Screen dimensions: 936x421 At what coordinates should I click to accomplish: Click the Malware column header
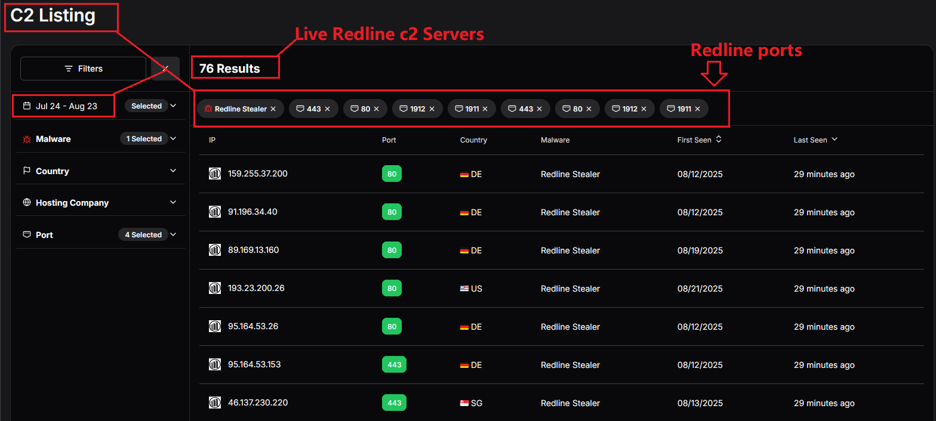[555, 140]
